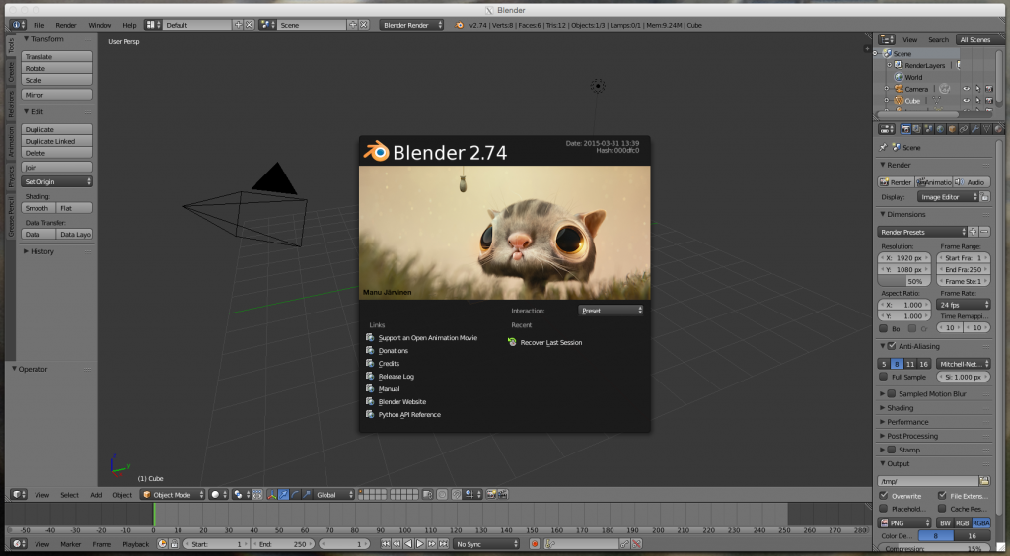The height and width of the screenshot is (556, 1010).
Task: Enable Sampled Motion Blur checkbox
Action: (x=892, y=394)
